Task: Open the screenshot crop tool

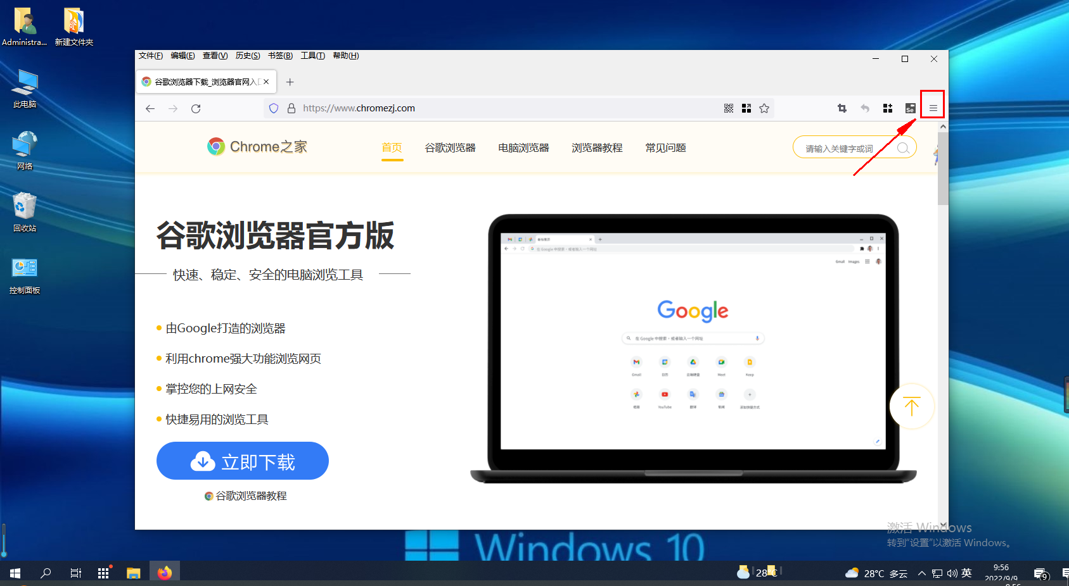Action: (x=842, y=108)
